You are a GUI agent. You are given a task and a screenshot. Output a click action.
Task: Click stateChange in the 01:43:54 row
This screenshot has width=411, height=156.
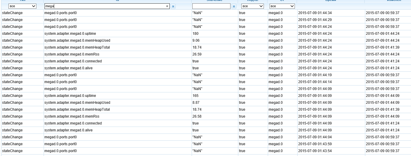(12, 151)
